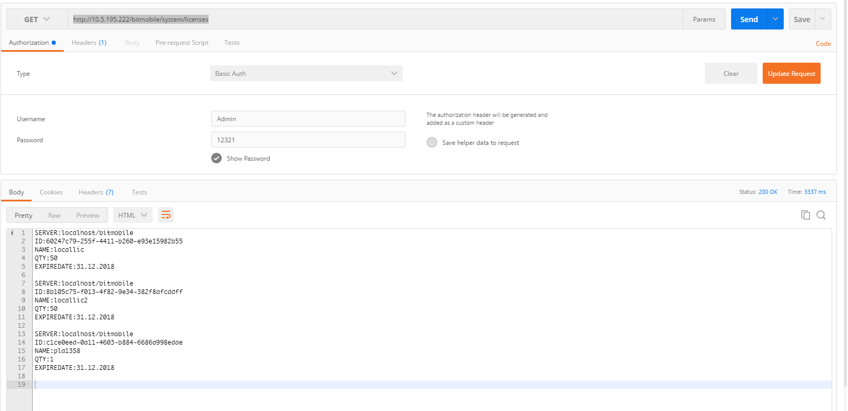848x411 pixels.
Task: Switch to the response Cookies tab
Action: point(51,192)
